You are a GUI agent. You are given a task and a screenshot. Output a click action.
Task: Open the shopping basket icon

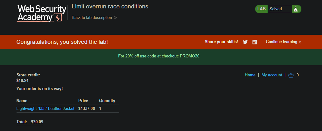coord(291,75)
